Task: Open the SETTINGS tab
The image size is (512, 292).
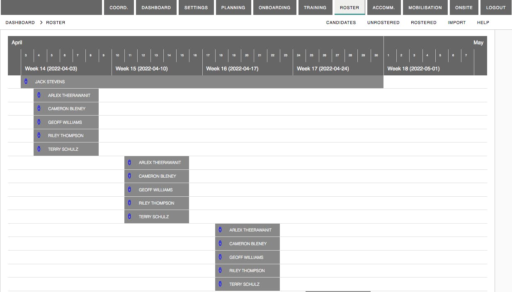Action: tap(196, 7)
